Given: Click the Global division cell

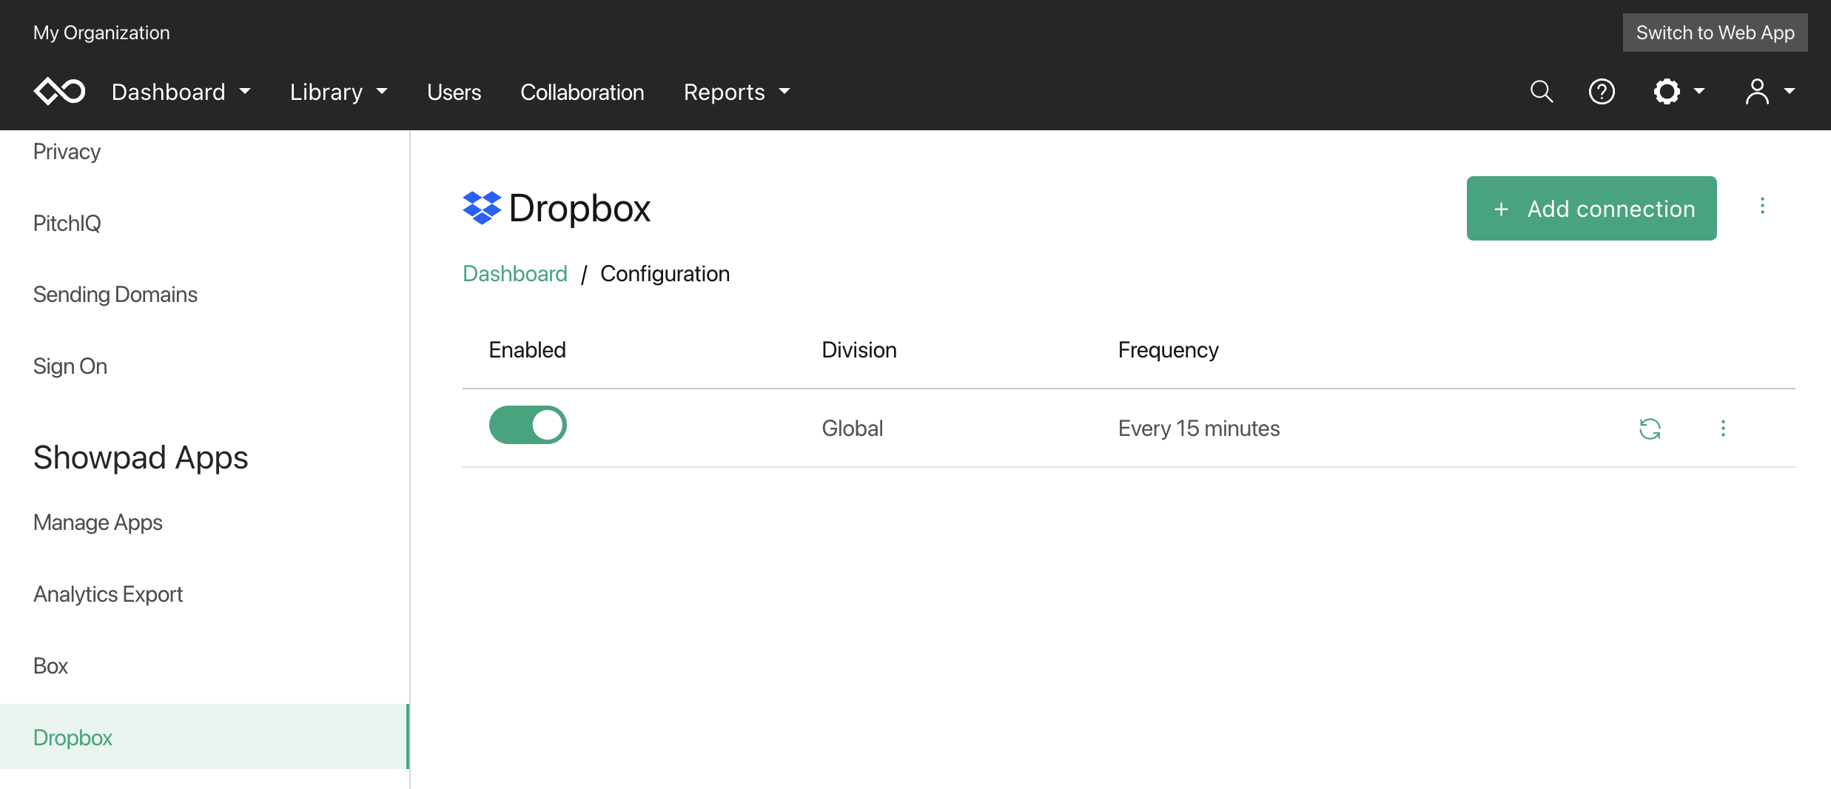Looking at the screenshot, I should [853, 429].
